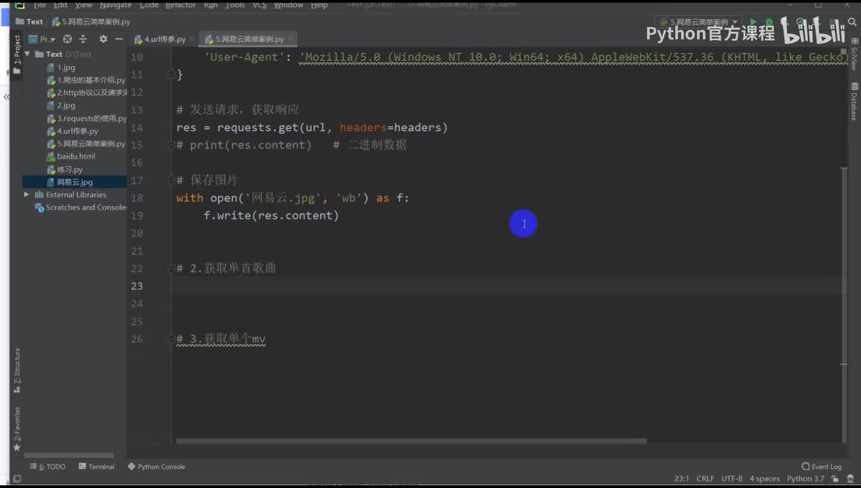Click the fold marker on line 15 comment
The image size is (861, 488).
[x=172, y=145]
